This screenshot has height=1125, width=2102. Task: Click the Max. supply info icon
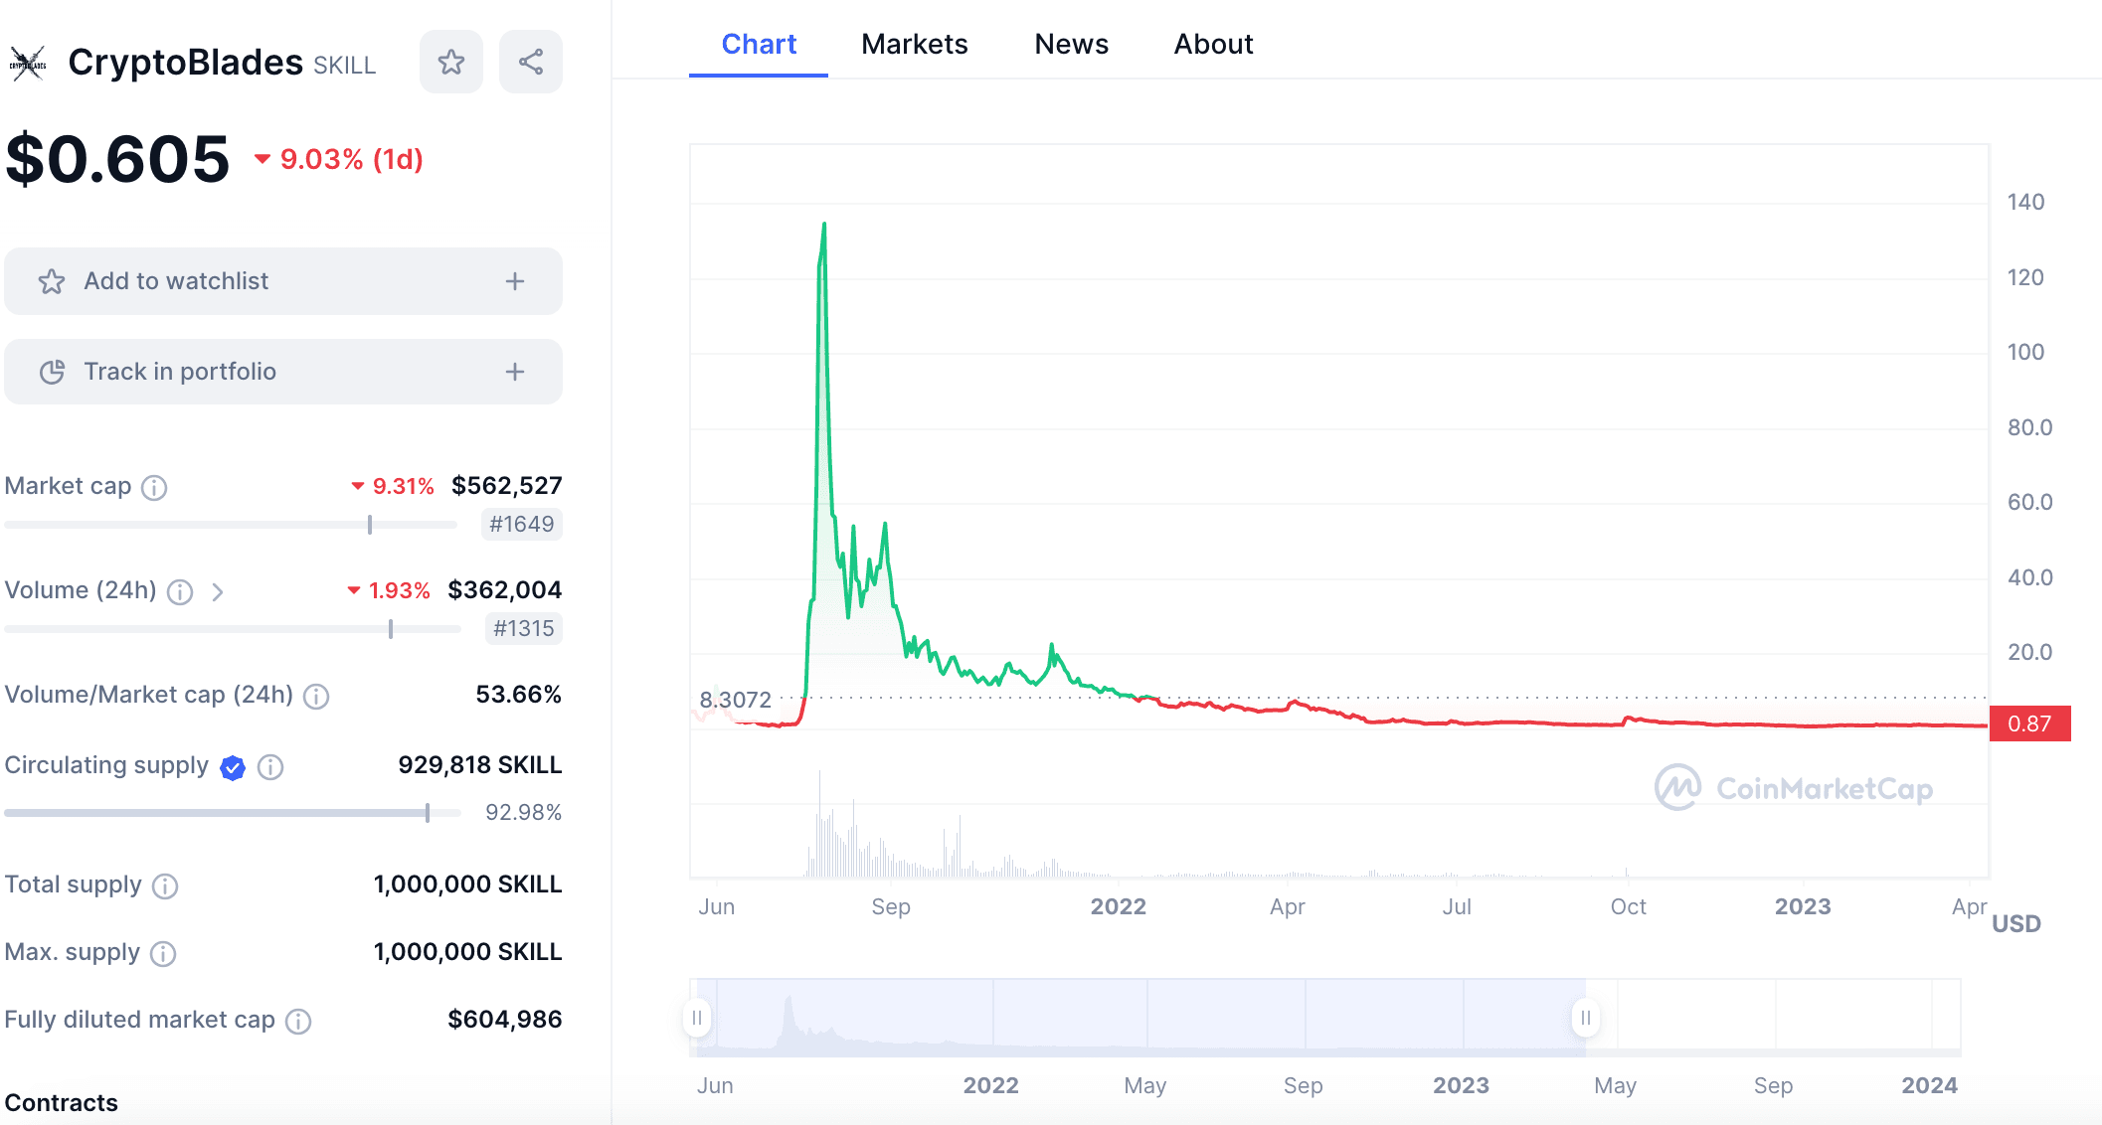163,954
